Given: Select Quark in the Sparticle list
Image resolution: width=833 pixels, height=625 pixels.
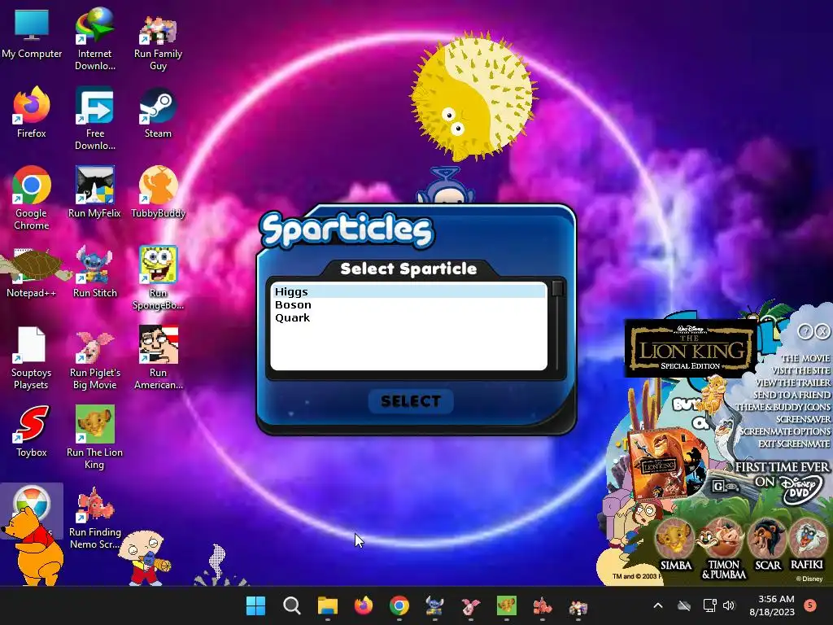Looking at the screenshot, I should pyautogui.click(x=408, y=317).
